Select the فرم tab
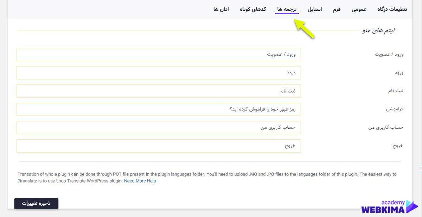Image resolution: width=422 pixels, height=217 pixels. 337,9
